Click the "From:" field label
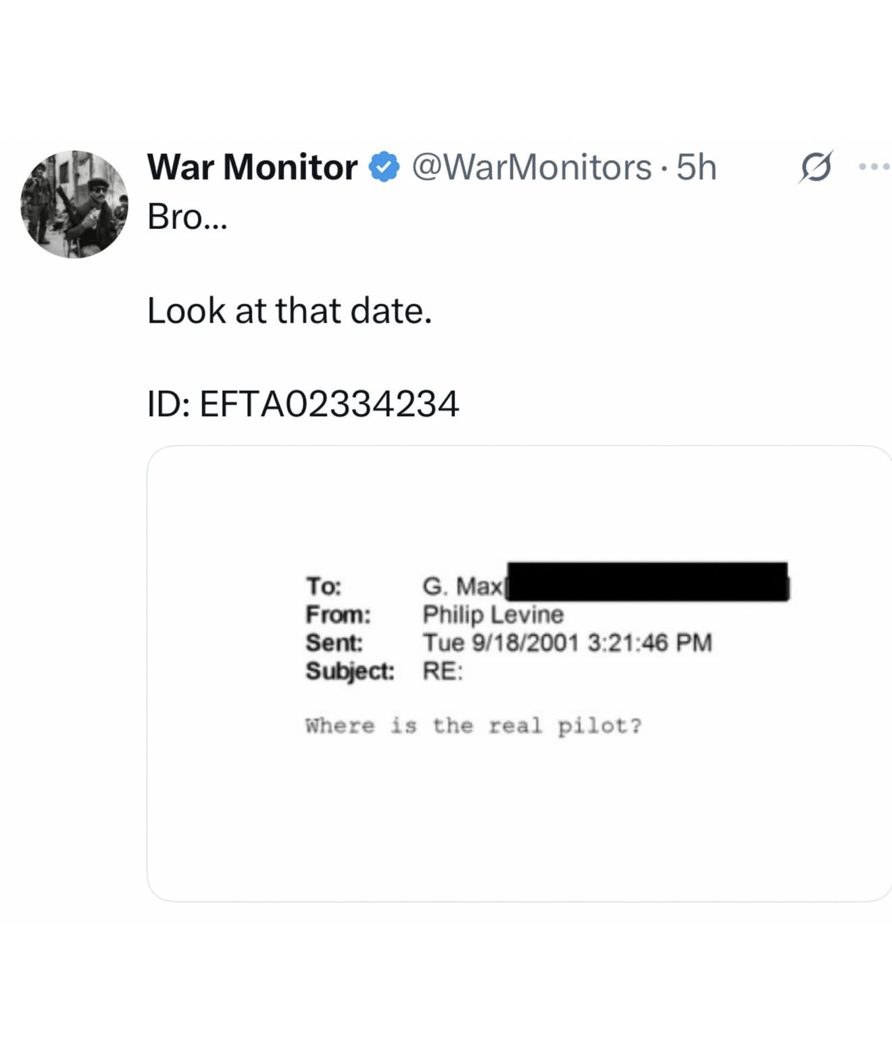The image size is (892, 1057). coord(338,614)
